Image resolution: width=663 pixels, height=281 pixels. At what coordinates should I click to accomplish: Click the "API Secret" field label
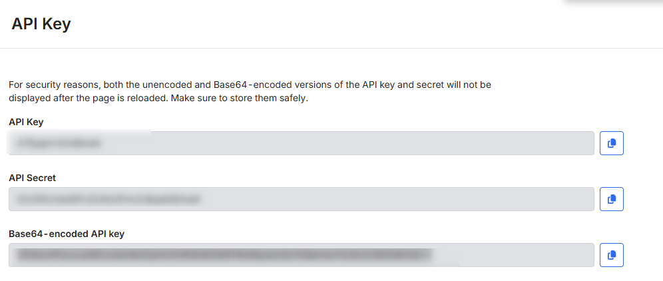[33, 178]
